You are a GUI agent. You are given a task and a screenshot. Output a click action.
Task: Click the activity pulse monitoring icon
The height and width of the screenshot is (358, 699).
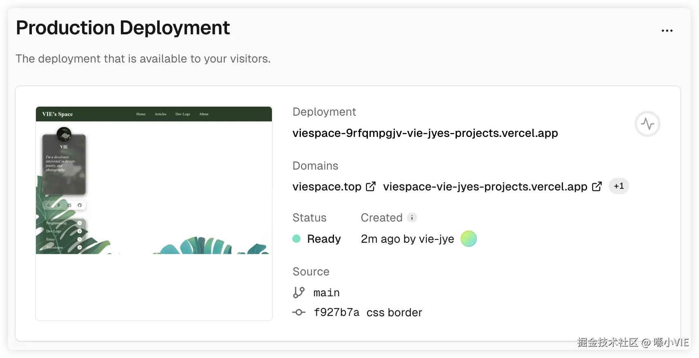point(647,124)
